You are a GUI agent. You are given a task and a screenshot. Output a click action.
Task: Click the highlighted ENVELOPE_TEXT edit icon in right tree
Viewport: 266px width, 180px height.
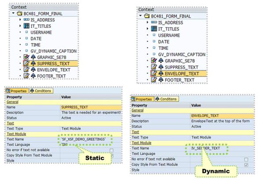click(154, 73)
